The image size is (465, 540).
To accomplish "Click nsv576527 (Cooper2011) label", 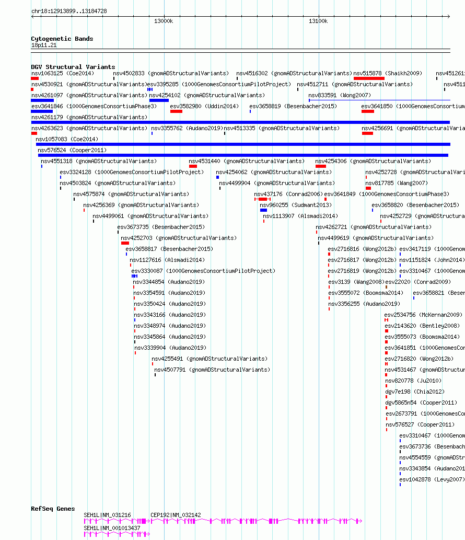I will click(420, 425).
